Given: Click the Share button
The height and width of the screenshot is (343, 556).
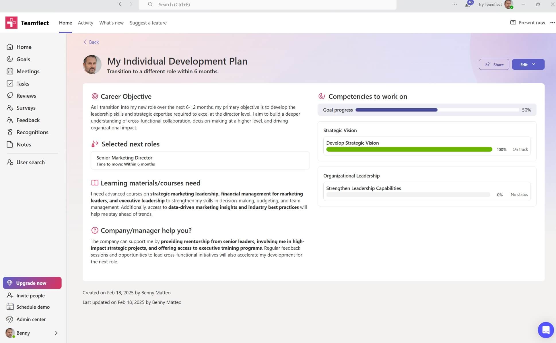Looking at the screenshot, I should click(x=494, y=64).
